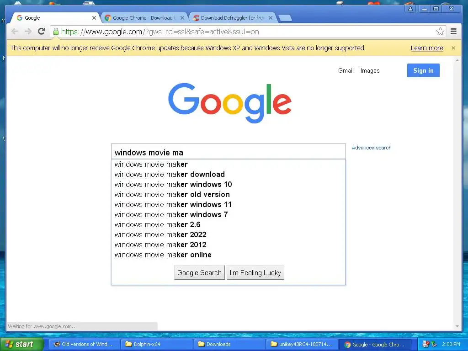Open Downloads folder from taskbar
Image resolution: width=468 pixels, height=351 pixels.
pyautogui.click(x=229, y=344)
